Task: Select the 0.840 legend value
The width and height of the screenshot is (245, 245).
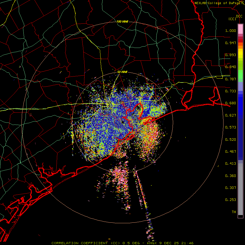Action: click(231, 67)
